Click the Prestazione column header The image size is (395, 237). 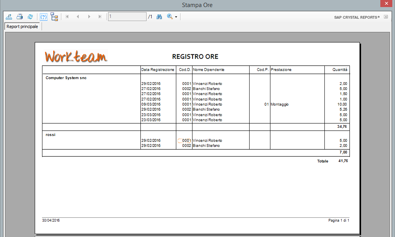281,69
